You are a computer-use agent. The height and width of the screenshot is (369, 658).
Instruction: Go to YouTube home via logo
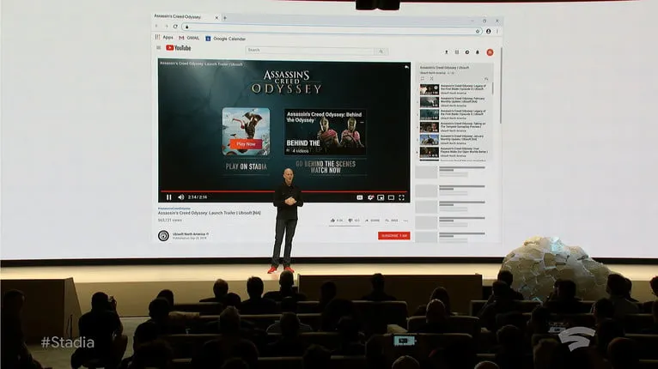point(179,48)
